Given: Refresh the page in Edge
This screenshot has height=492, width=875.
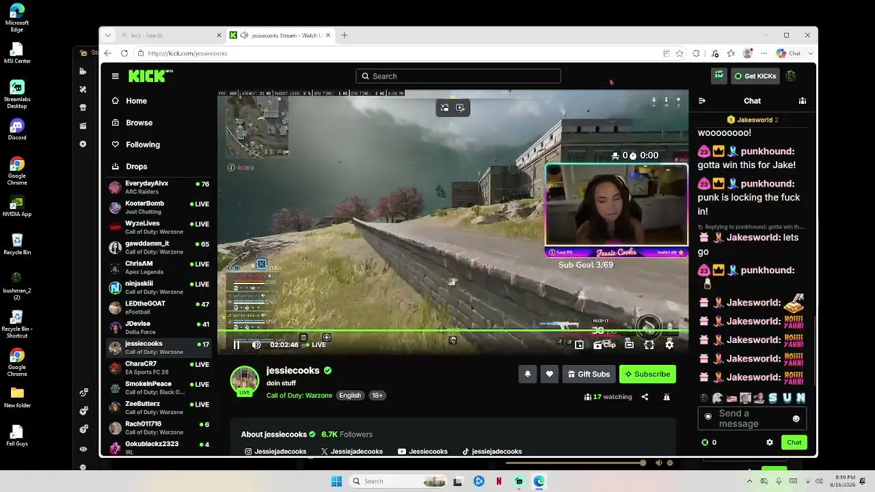Looking at the screenshot, I should tap(124, 53).
